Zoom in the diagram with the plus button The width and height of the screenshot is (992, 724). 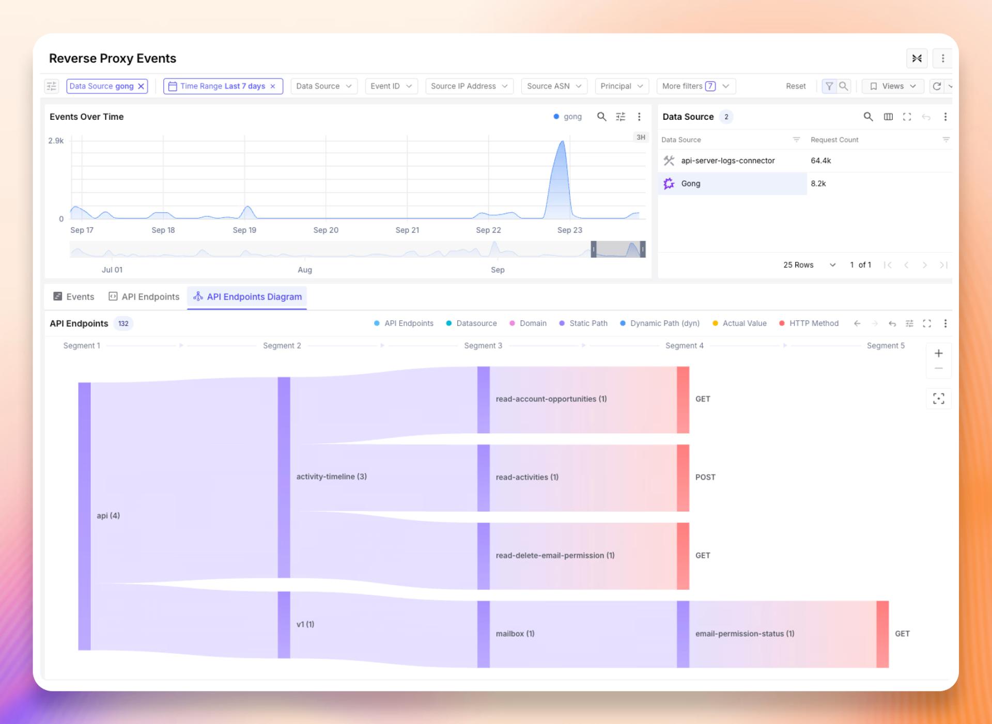pyautogui.click(x=939, y=353)
